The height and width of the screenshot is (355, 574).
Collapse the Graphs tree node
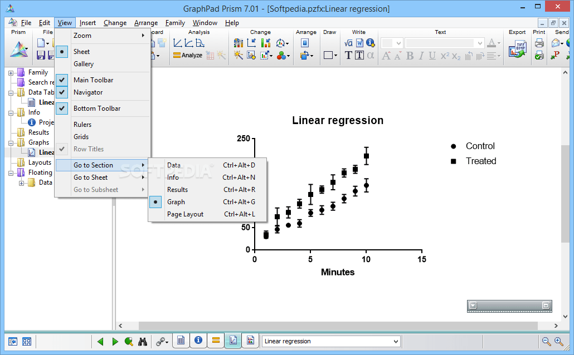[x=11, y=143]
